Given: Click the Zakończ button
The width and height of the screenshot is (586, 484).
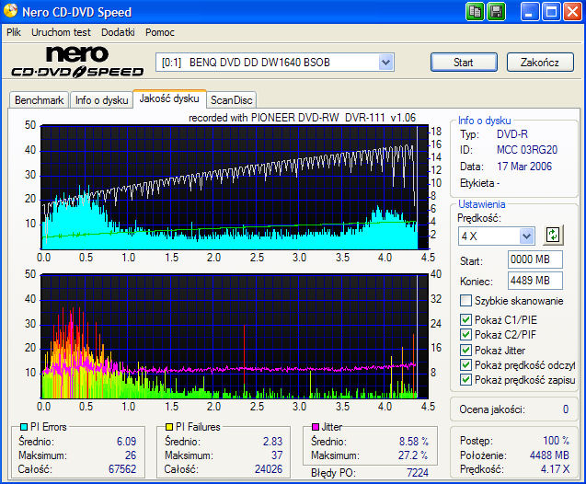Looking at the screenshot, I should (540, 62).
